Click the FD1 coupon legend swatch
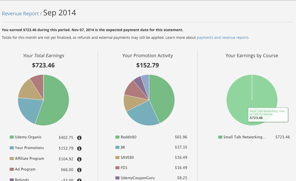296x181 pixels. tap(117, 168)
